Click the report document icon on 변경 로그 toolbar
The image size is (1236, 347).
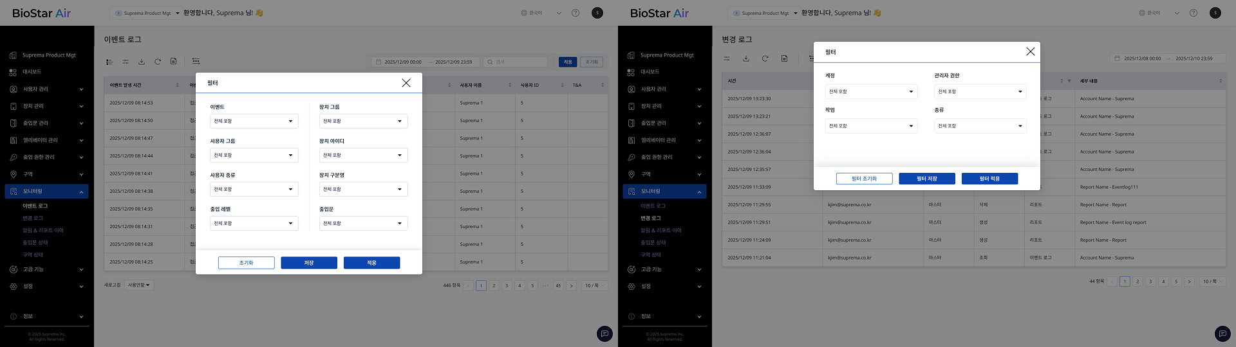coord(784,58)
